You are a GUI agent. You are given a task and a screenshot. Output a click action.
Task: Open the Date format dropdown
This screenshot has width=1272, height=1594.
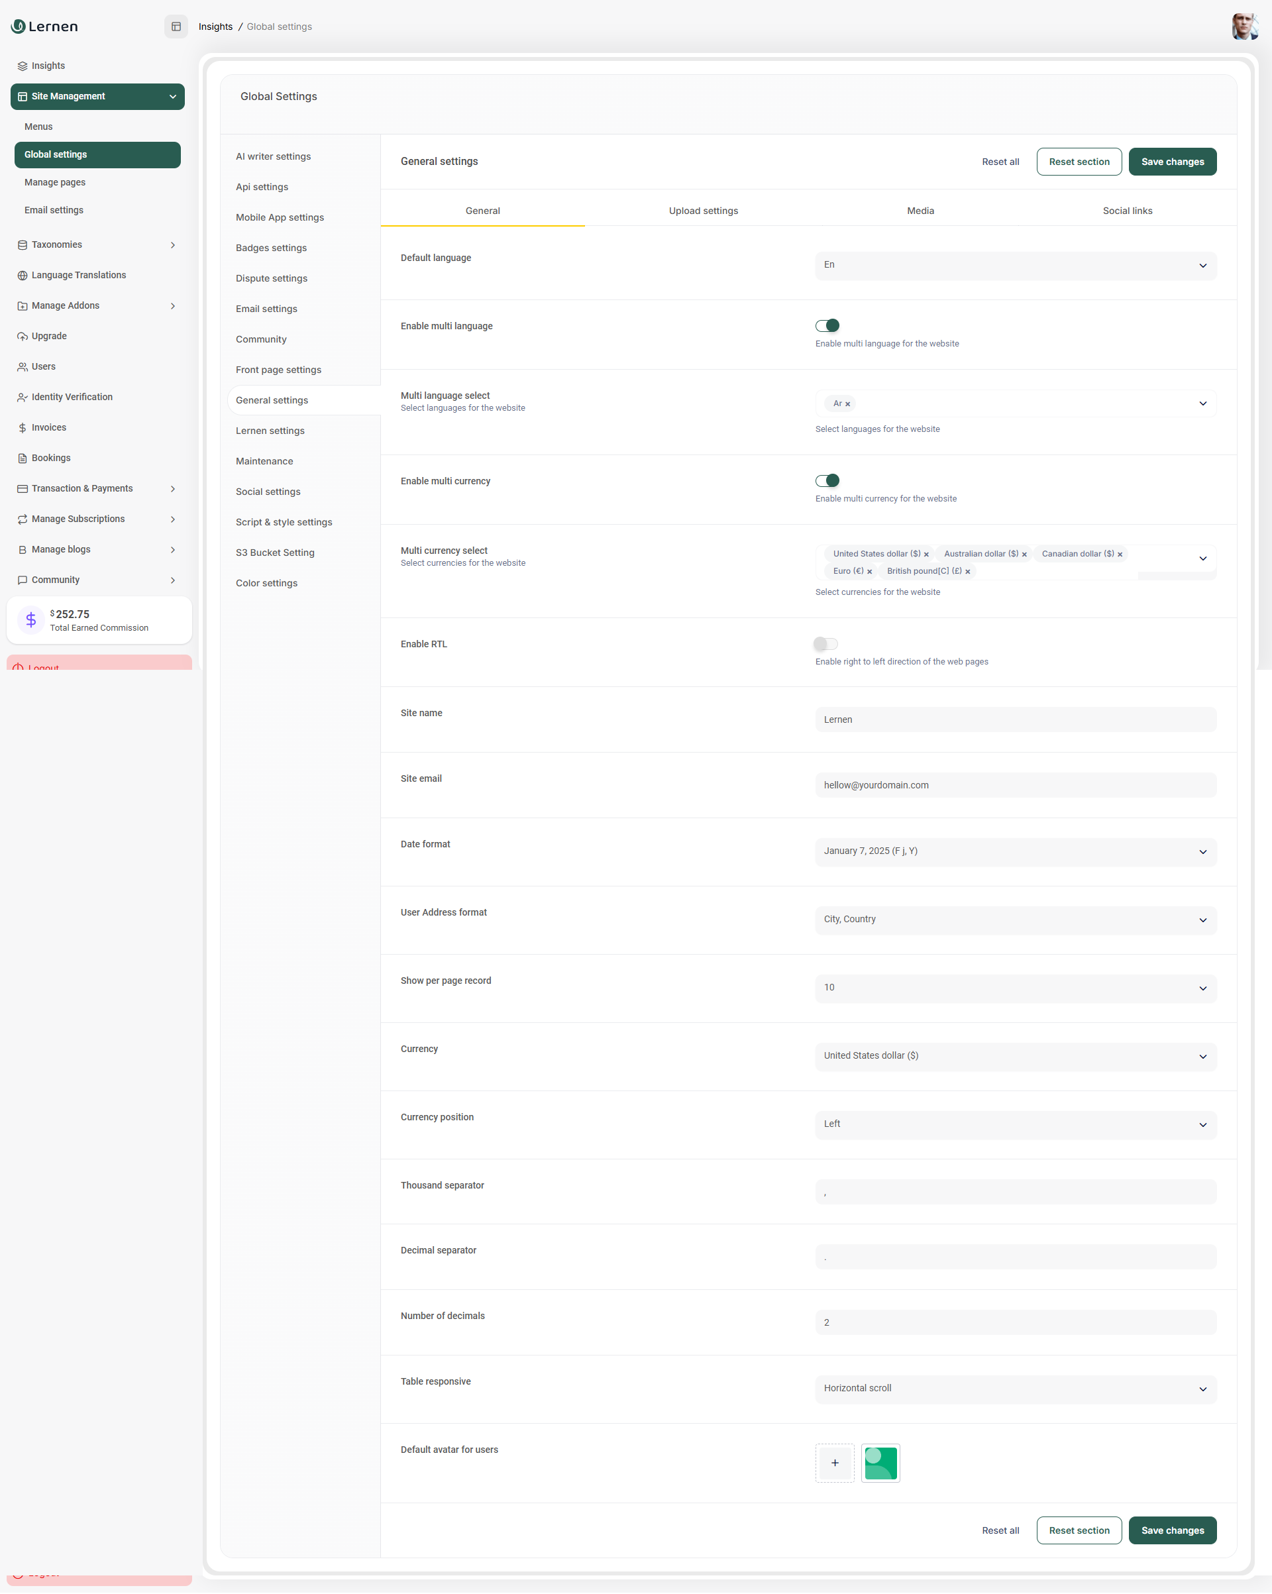1015,851
